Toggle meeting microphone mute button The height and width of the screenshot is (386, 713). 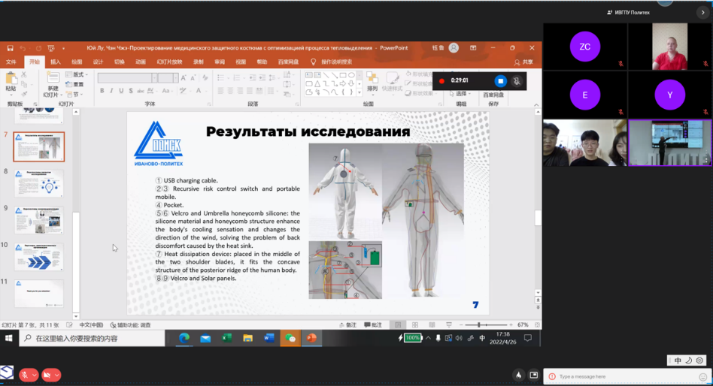[x=26, y=375]
